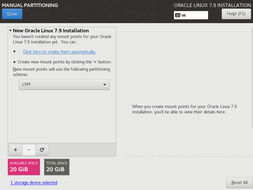Click the 'New mount points will use' label

[x=61, y=72]
